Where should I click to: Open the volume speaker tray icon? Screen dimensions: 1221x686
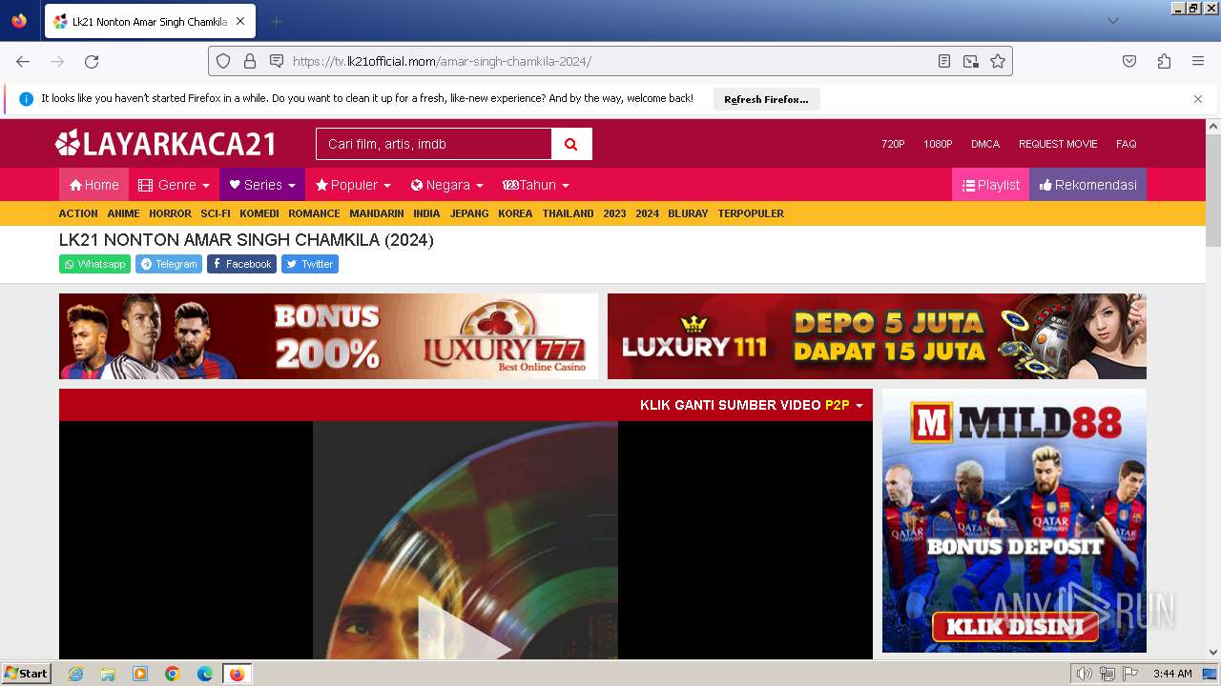(x=1084, y=674)
